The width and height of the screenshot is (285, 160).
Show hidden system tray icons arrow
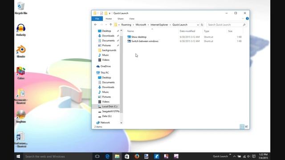click(x=235, y=156)
